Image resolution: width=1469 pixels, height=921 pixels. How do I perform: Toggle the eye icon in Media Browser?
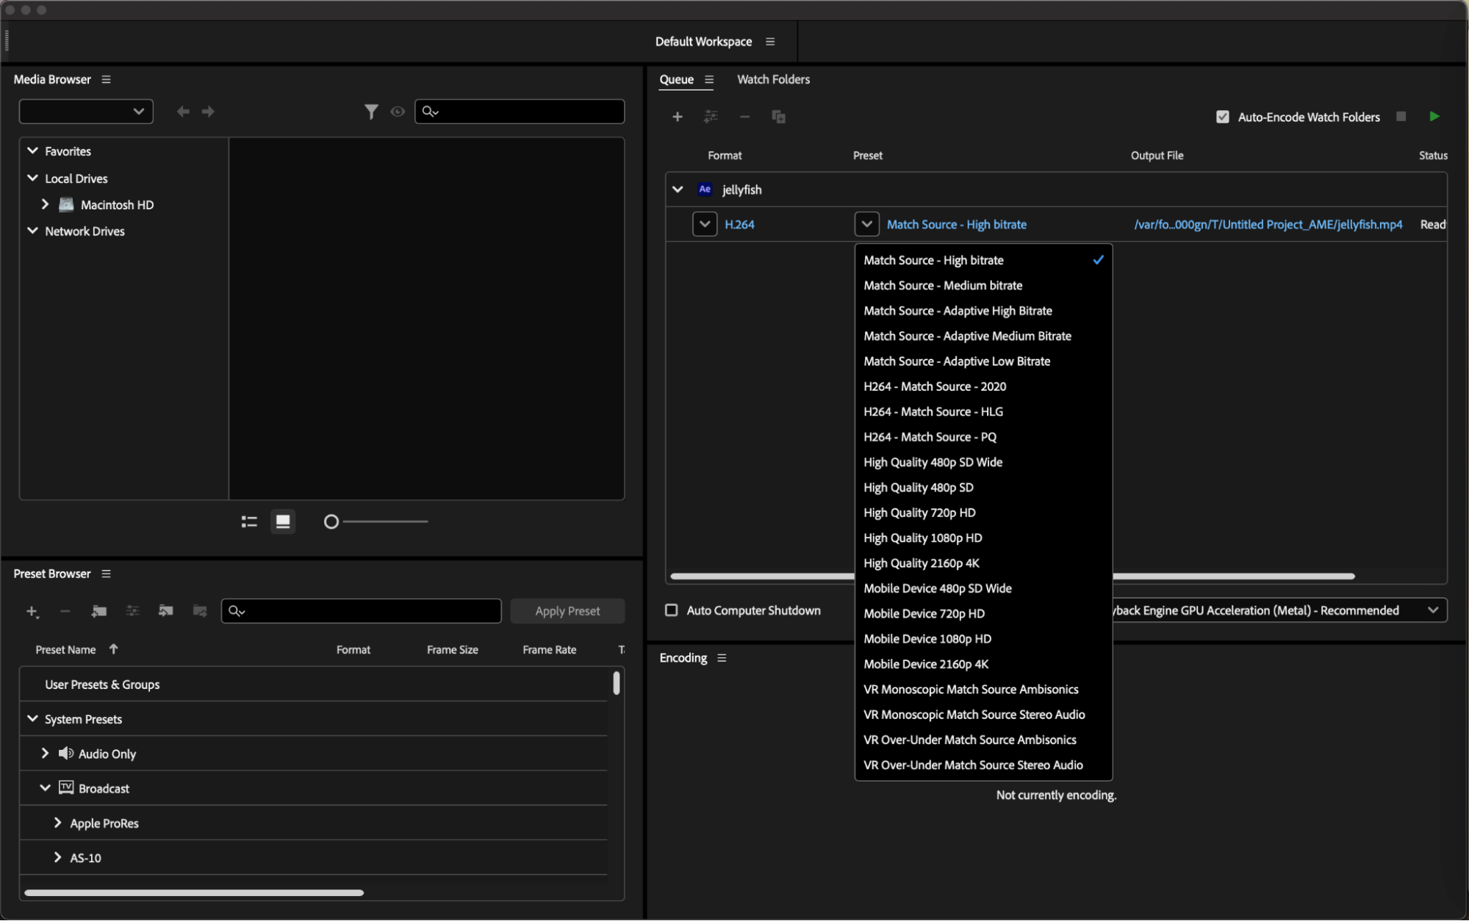click(398, 112)
